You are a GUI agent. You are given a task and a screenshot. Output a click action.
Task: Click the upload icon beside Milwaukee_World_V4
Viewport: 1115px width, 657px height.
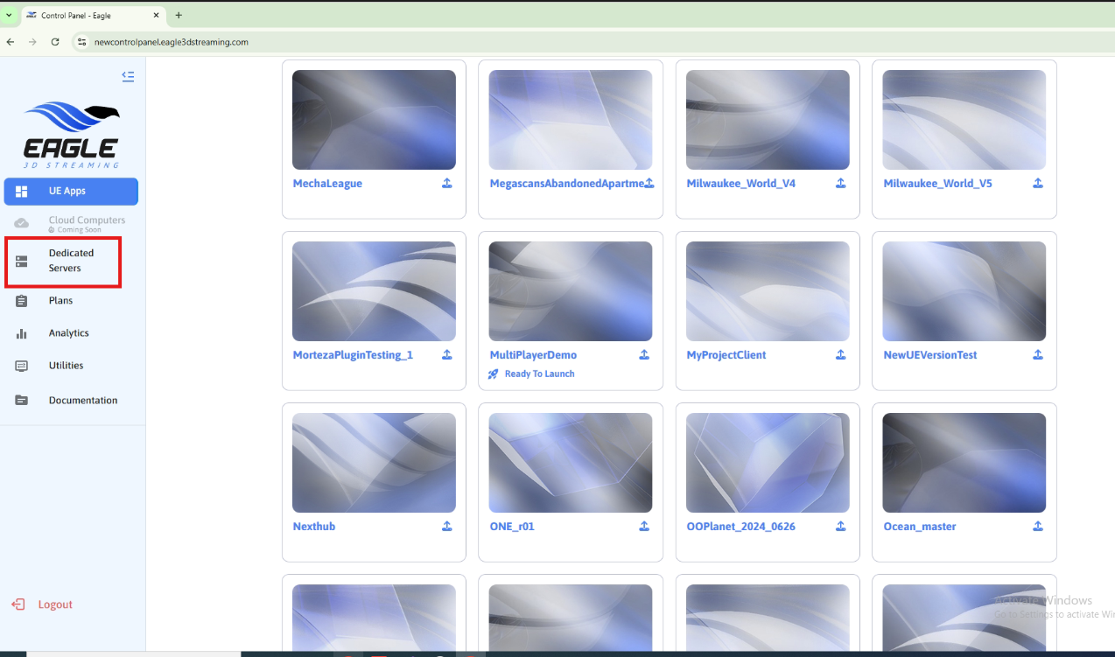(840, 184)
